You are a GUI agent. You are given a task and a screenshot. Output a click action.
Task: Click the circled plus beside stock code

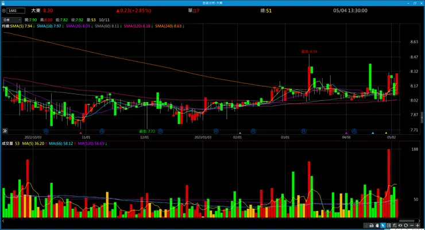pos(4,10)
